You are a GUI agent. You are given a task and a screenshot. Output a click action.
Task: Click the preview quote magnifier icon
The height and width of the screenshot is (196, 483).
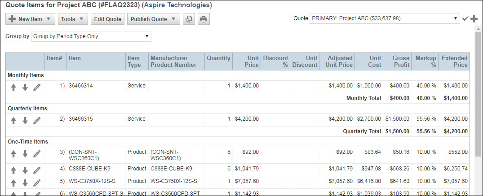coord(189,19)
